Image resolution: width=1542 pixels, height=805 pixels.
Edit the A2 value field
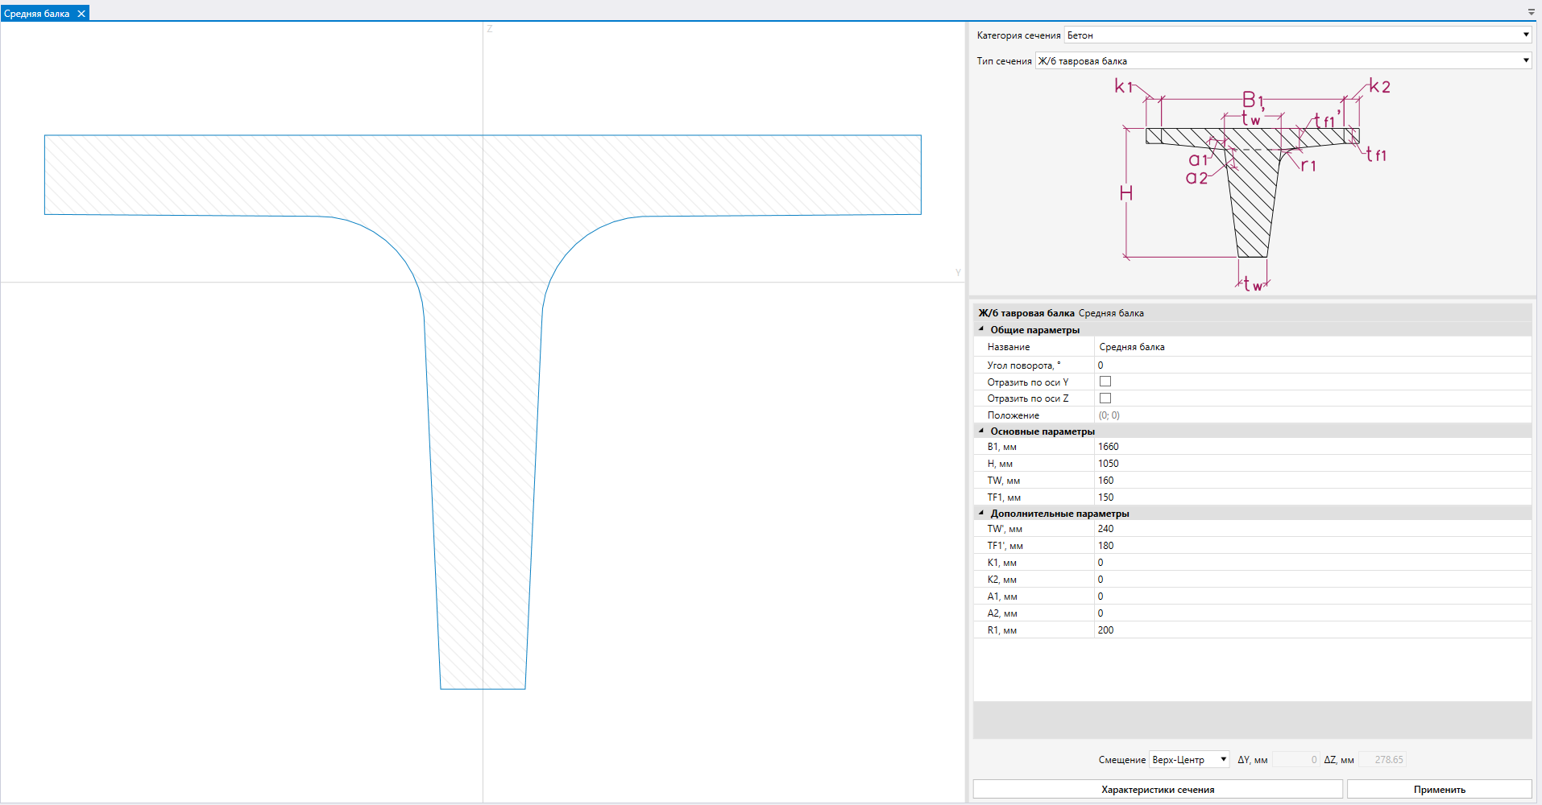click(x=1313, y=613)
